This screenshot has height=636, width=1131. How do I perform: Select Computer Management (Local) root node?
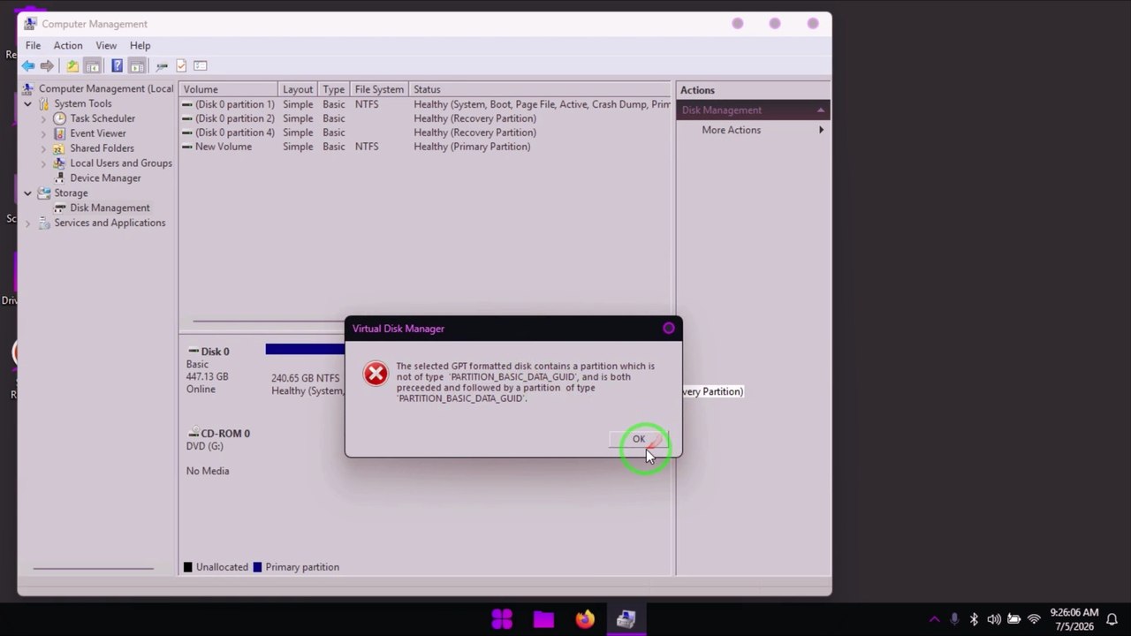[x=106, y=88]
